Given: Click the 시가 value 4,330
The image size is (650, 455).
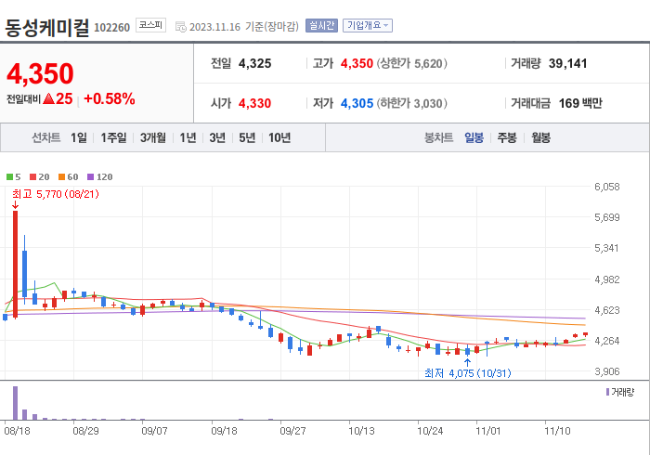Looking at the screenshot, I should coord(255,103).
